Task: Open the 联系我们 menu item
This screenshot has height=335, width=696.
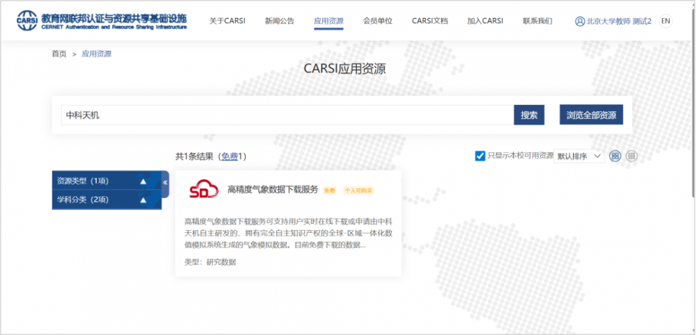Action: coord(537,21)
